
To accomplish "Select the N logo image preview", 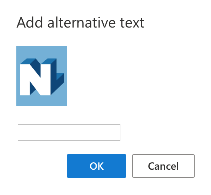I will pyautogui.click(x=42, y=76).
